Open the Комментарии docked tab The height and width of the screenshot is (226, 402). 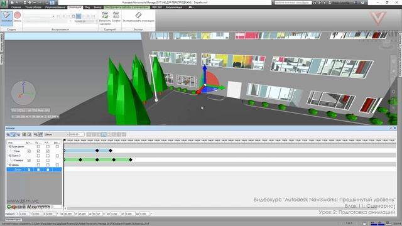pos(14,220)
